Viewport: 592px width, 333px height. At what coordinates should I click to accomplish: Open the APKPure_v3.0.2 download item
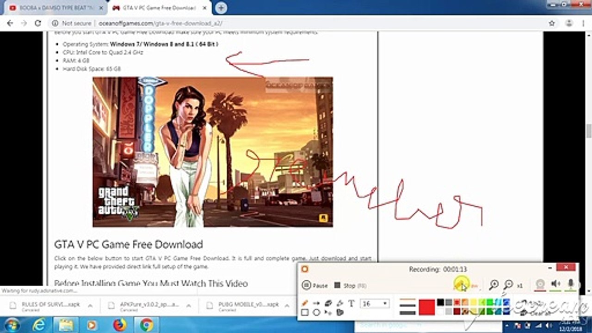pos(143,306)
